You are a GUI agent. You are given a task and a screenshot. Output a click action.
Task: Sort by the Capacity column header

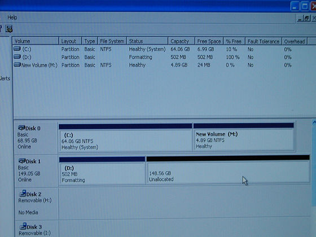tap(181, 41)
